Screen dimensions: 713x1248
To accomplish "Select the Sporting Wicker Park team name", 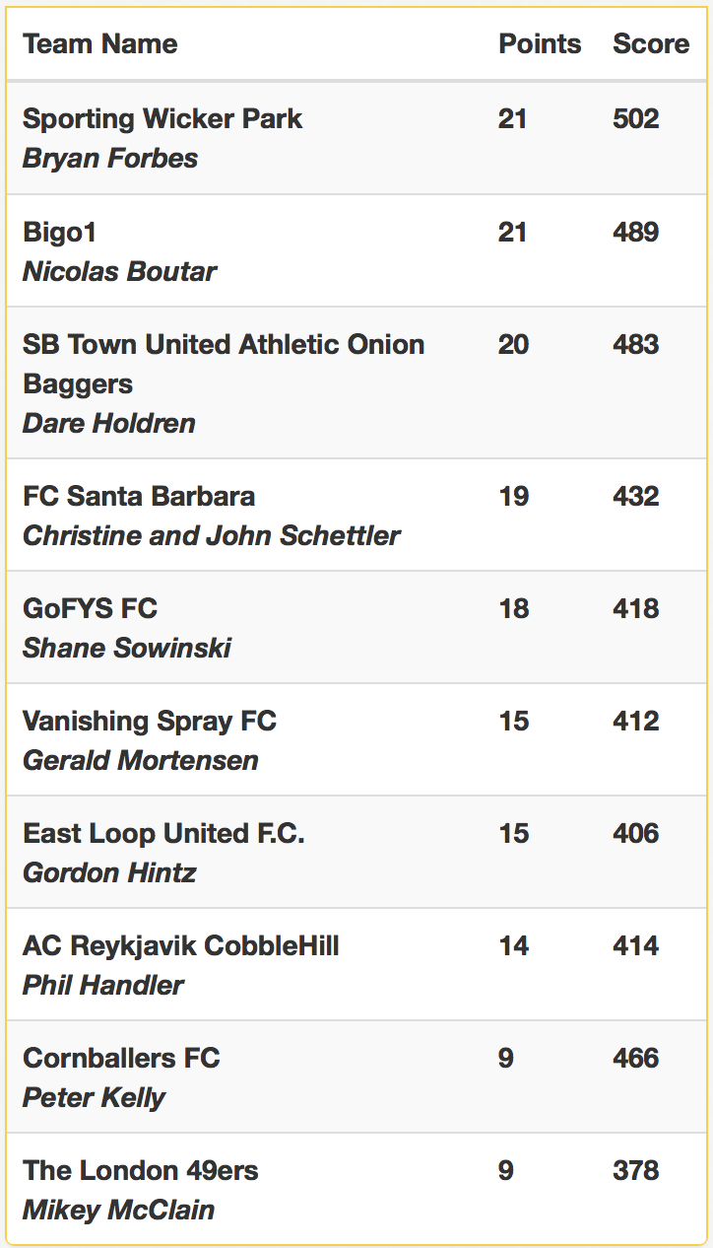I will 162,118.
